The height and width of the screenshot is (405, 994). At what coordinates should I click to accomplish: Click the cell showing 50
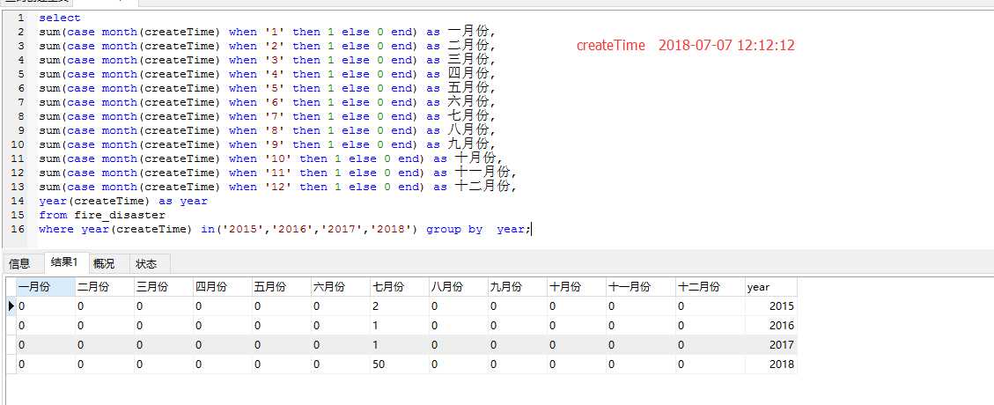click(399, 364)
